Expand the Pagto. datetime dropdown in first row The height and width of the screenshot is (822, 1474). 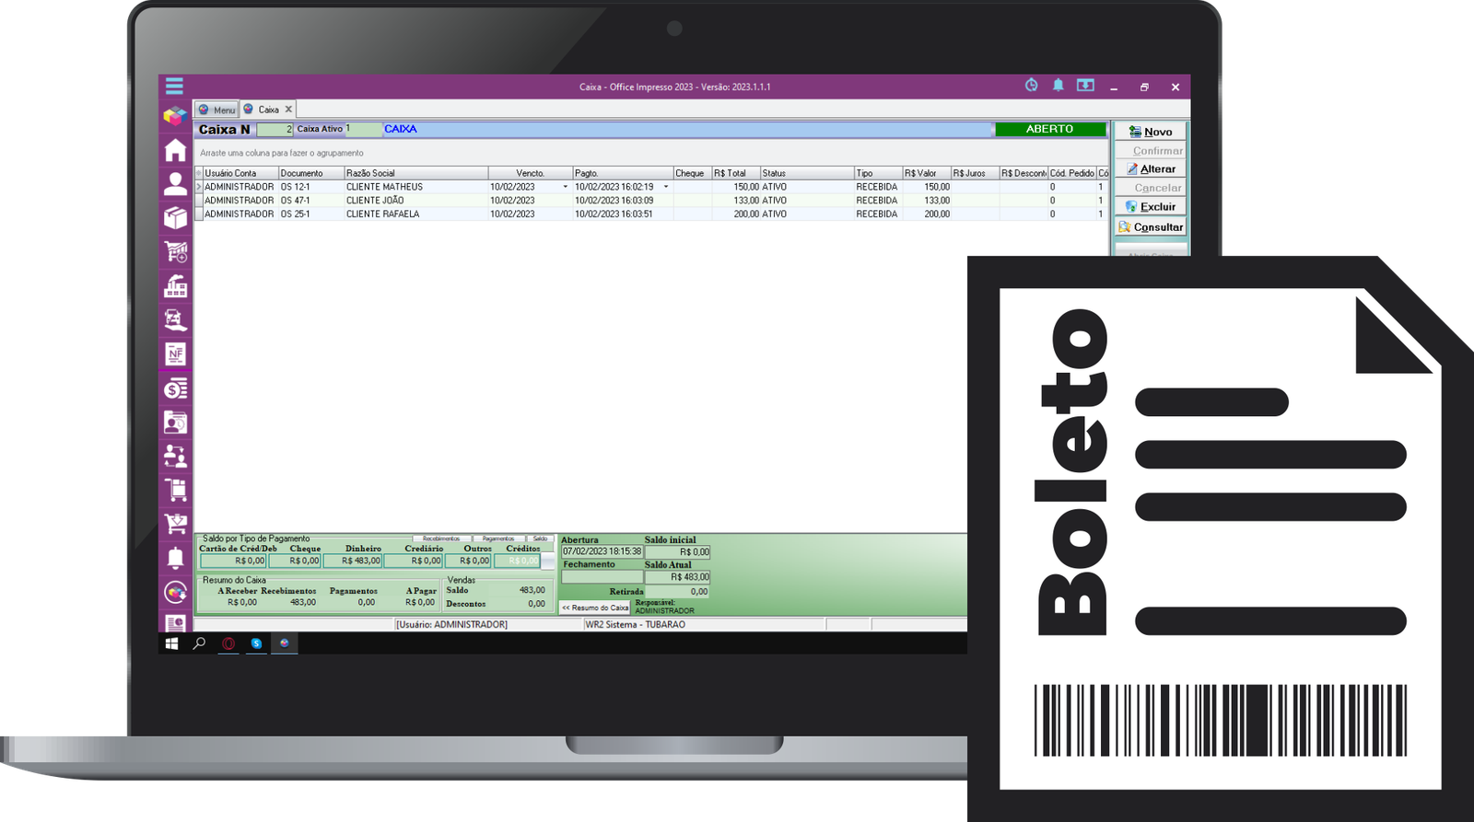[x=666, y=187]
